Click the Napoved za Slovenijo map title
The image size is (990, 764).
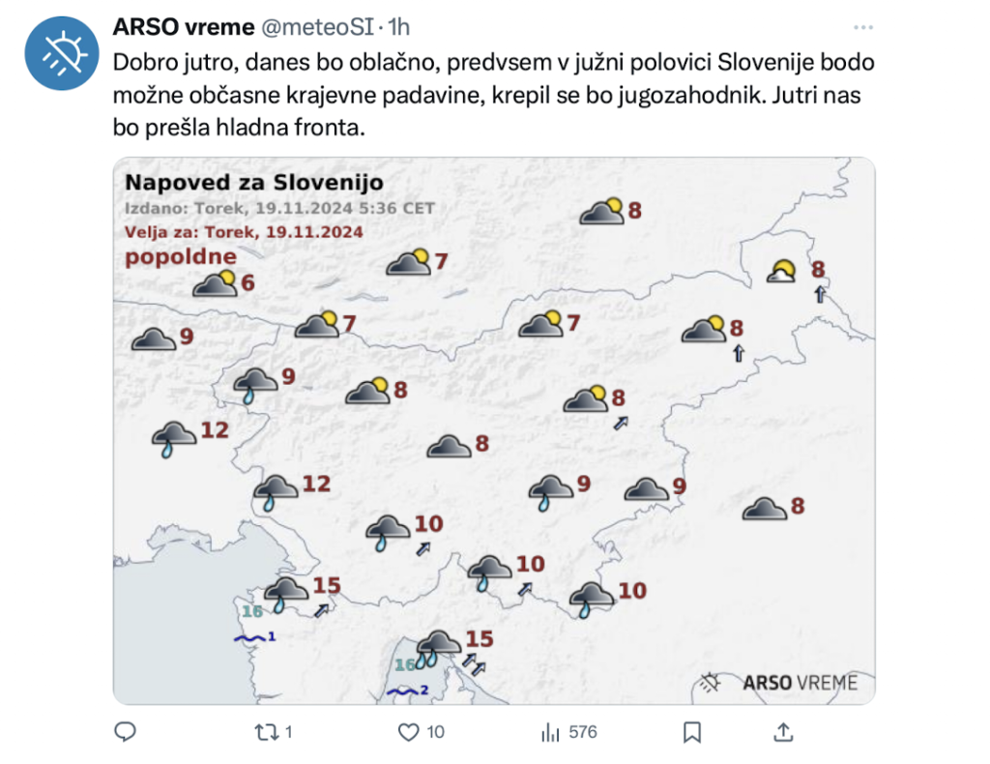coord(254,183)
